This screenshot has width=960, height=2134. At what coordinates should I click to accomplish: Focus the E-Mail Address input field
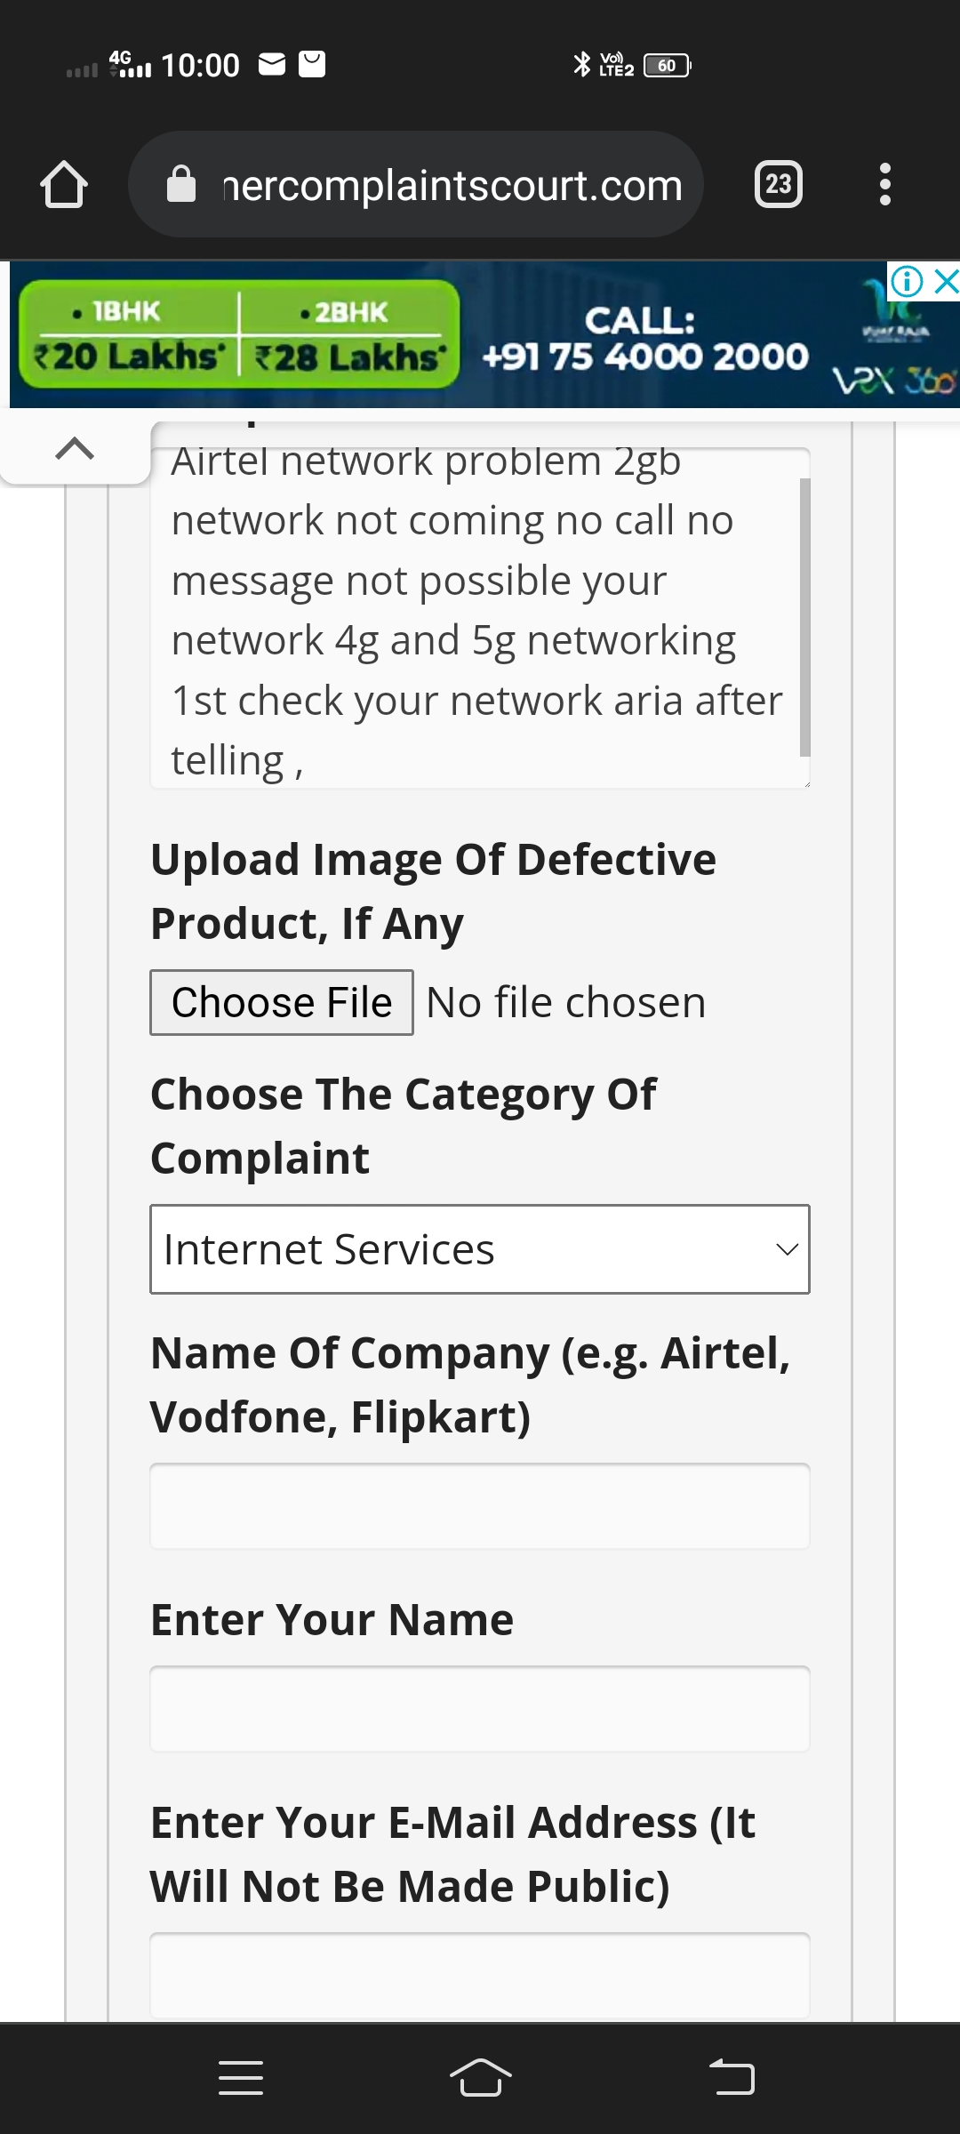pos(480,1974)
